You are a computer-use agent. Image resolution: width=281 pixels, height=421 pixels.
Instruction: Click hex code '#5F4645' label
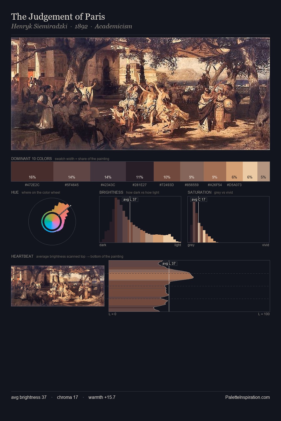72,185
